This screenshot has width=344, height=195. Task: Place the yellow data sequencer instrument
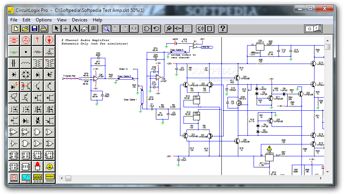tap(49, 178)
